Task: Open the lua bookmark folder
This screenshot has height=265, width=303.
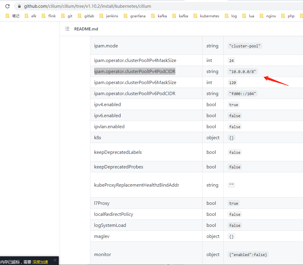Action: pyautogui.click(x=248, y=16)
